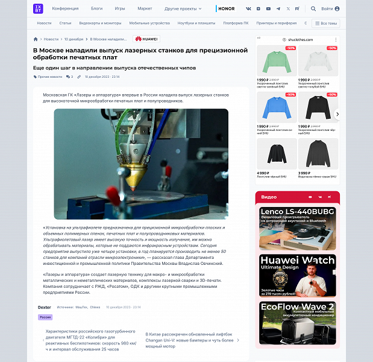This screenshot has height=362, width=373.
Task: Click the 'Россия' tag
Action: coord(45,317)
